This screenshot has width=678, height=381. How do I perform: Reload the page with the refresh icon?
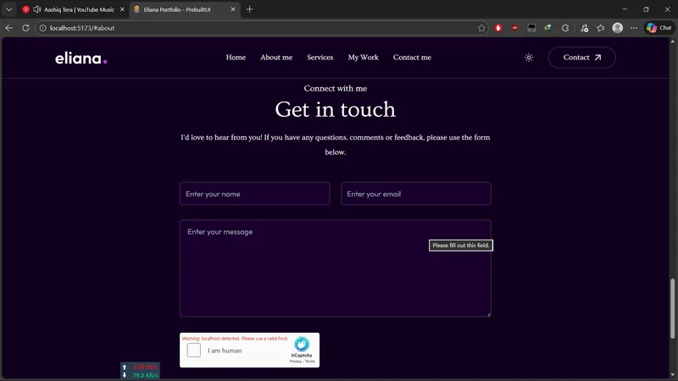pos(25,28)
